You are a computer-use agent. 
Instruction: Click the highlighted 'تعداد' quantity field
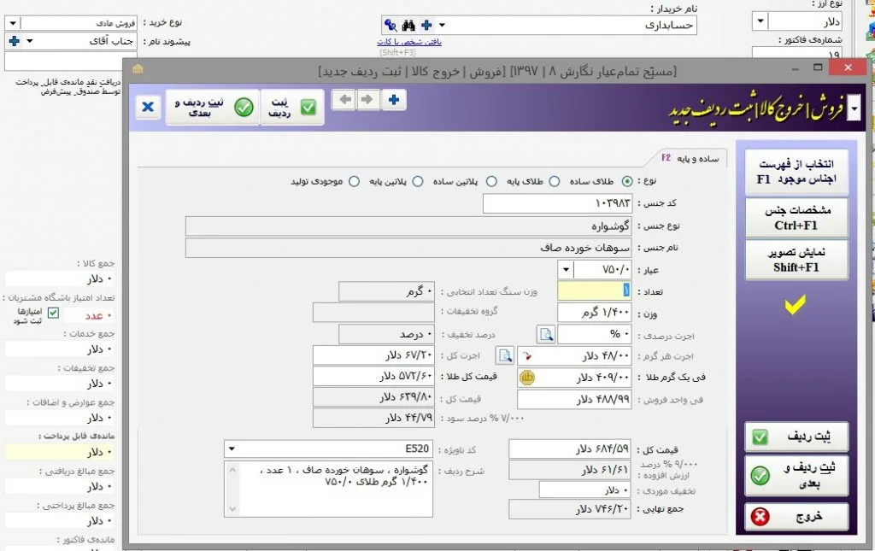595,290
